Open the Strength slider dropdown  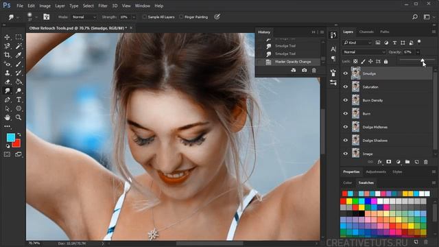coord(134,17)
